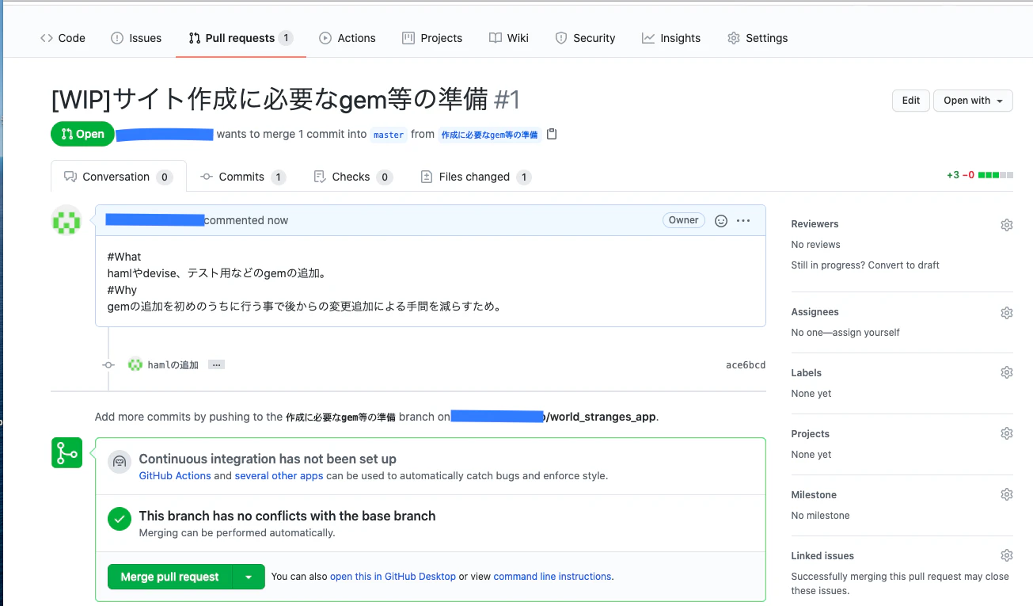Click the Owner badge on comment
The width and height of the screenshot is (1033, 606).
click(x=683, y=220)
